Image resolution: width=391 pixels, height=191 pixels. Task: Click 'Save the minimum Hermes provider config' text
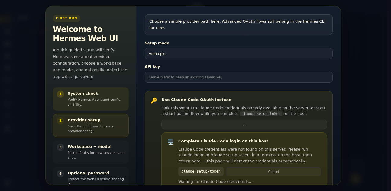point(90,129)
